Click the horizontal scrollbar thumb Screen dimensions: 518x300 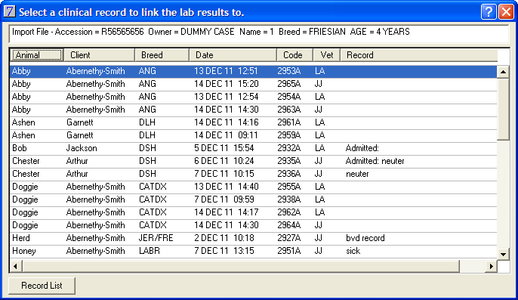241,266
